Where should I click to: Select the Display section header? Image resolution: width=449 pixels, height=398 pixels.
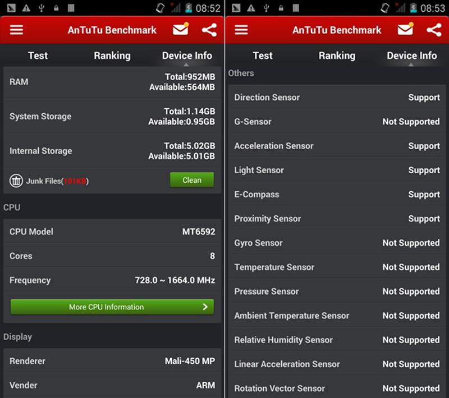[17, 337]
